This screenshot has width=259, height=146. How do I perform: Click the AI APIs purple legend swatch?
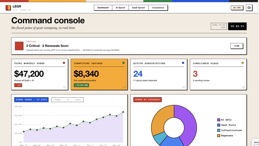pyautogui.click(x=219, y=120)
